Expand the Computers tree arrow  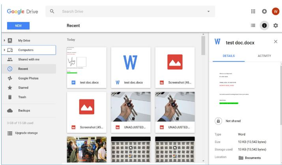[4, 50]
